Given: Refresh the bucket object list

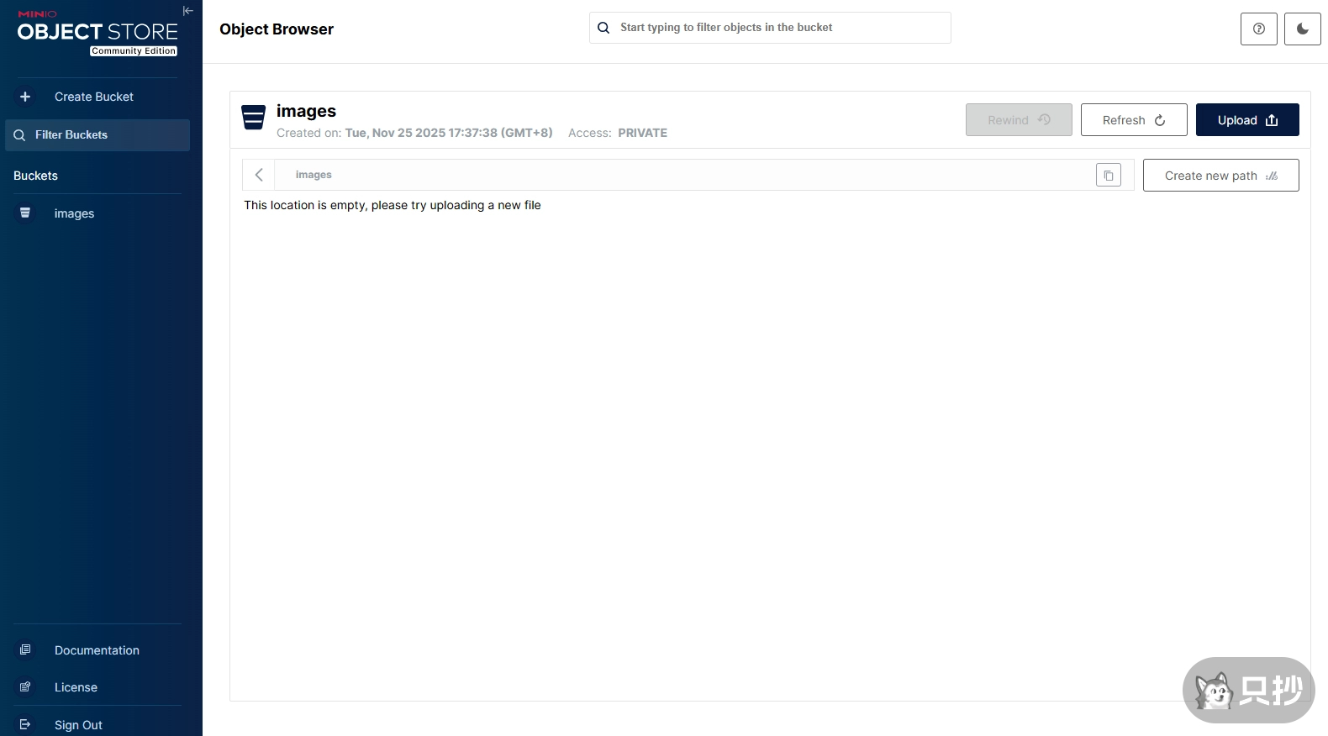Looking at the screenshot, I should 1133,120.
